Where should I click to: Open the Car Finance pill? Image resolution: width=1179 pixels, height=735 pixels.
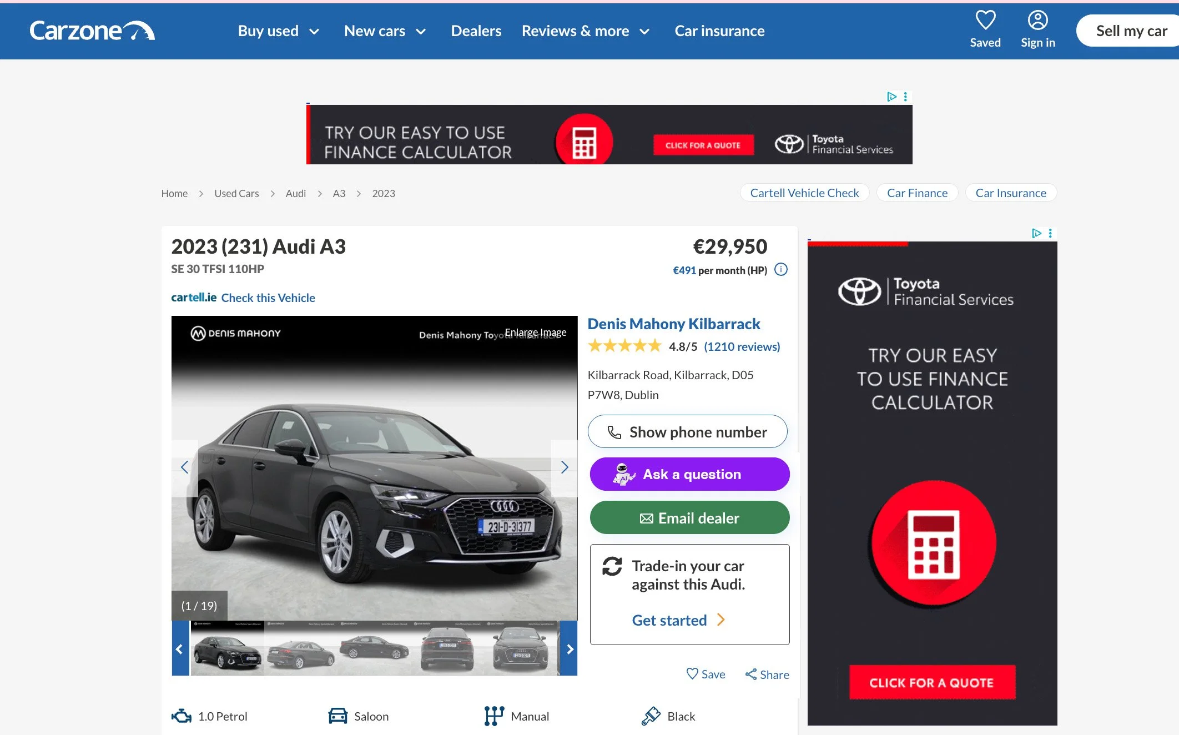click(x=917, y=193)
